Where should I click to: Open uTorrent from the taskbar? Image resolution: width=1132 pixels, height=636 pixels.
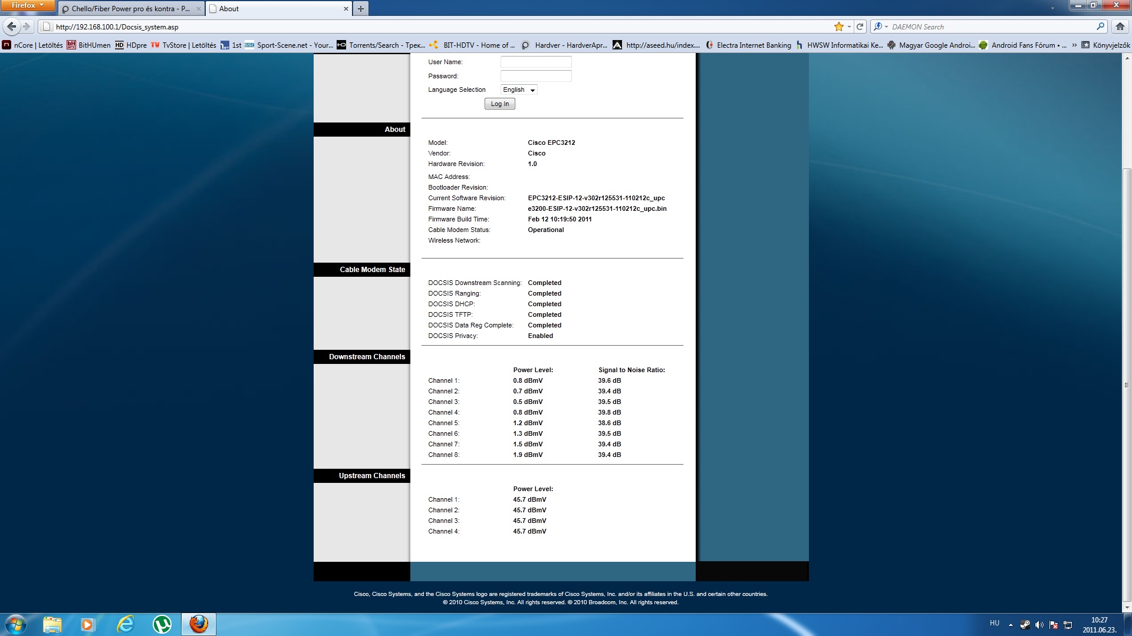click(x=162, y=624)
